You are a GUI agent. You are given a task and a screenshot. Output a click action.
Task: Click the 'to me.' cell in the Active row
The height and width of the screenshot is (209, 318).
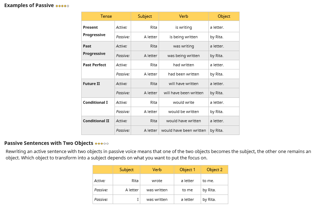[208, 181]
